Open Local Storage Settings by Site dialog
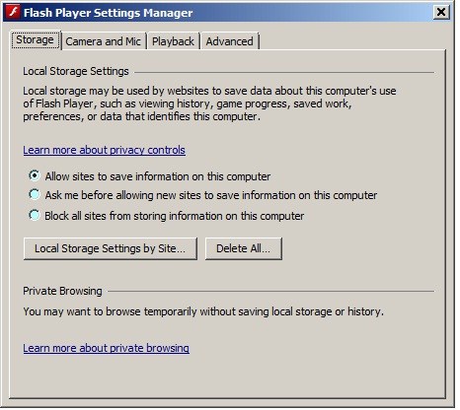Image resolution: width=460 pixels, height=410 pixels. point(111,248)
